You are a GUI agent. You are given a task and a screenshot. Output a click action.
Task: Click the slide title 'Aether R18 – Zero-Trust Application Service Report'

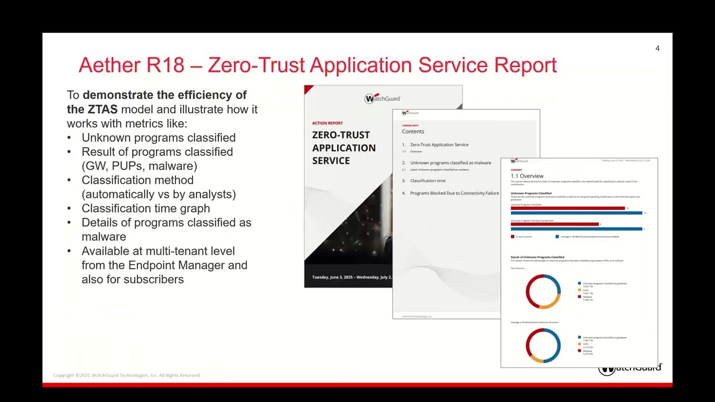coord(317,65)
